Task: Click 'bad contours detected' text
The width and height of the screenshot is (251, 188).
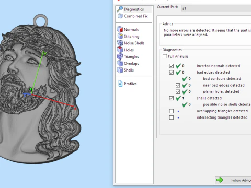Action: click(x=222, y=79)
